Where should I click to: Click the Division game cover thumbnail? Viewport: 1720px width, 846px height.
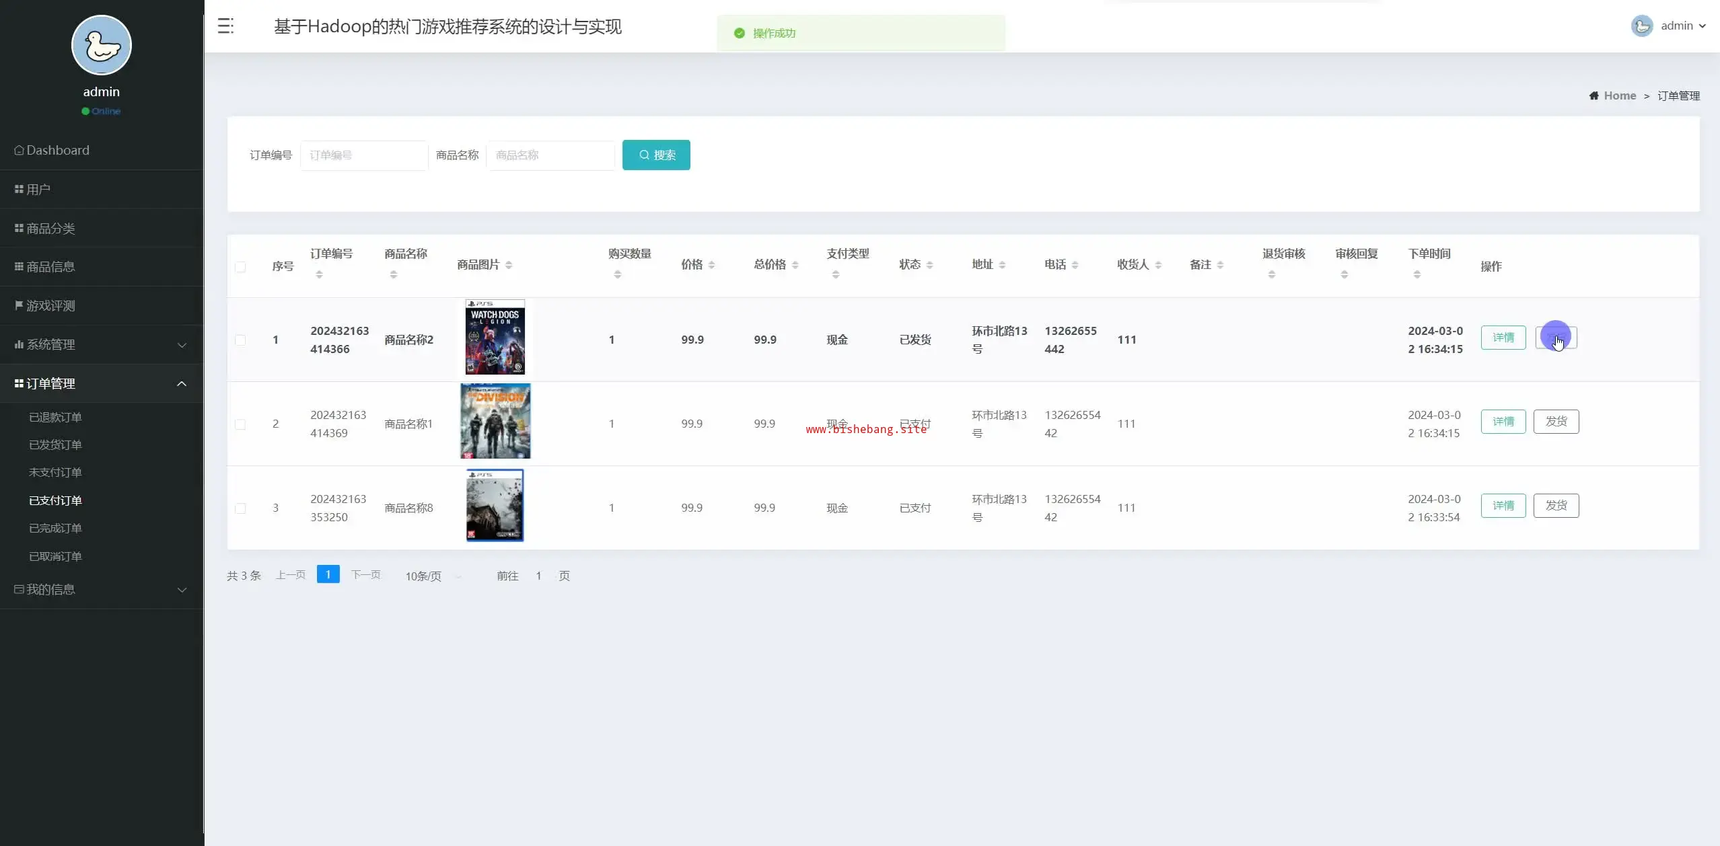pos(495,422)
